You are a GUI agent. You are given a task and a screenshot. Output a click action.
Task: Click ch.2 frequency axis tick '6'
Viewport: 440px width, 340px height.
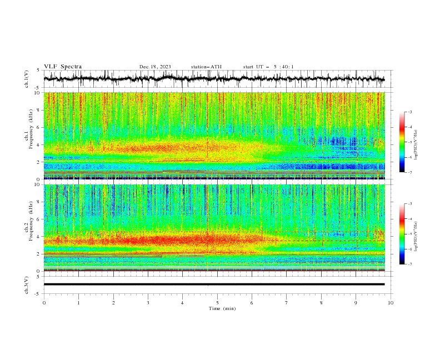[39, 219]
